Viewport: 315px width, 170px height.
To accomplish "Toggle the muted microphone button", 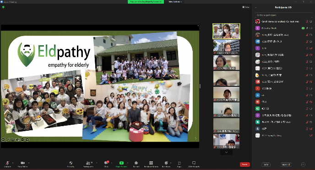I will [x=7, y=163].
